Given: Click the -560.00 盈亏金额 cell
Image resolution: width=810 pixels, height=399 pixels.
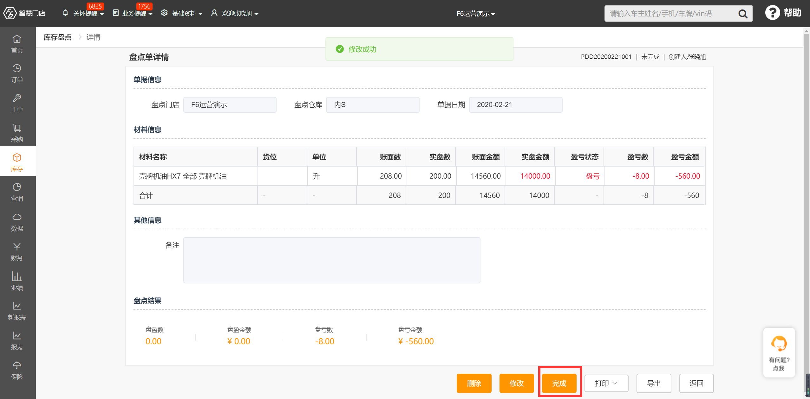Looking at the screenshot, I should pyautogui.click(x=679, y=176).
